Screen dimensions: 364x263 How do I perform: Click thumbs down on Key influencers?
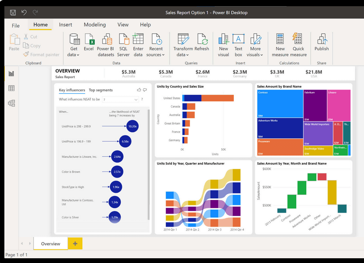point(145,90)
